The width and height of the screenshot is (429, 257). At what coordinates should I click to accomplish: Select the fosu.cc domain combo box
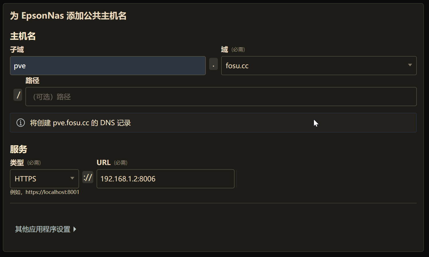pos(319,66)
